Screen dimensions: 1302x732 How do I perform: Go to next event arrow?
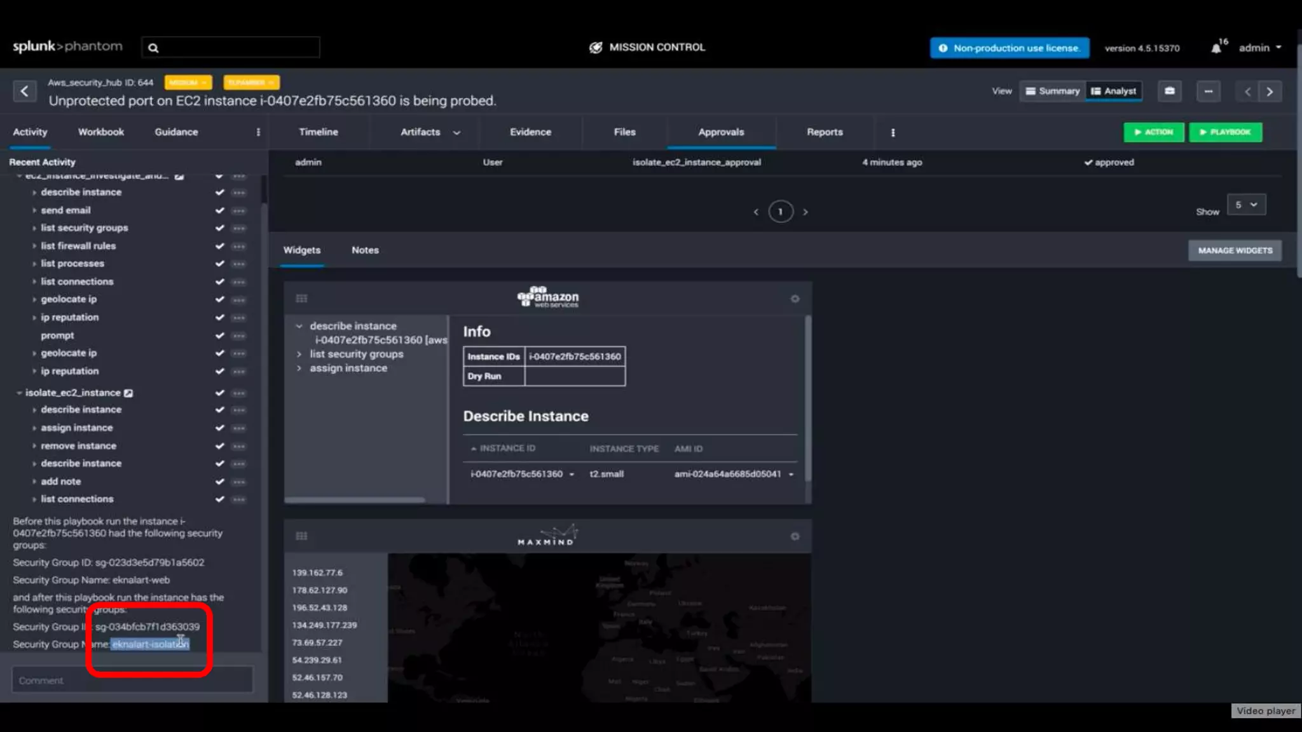click(1270, 91)
